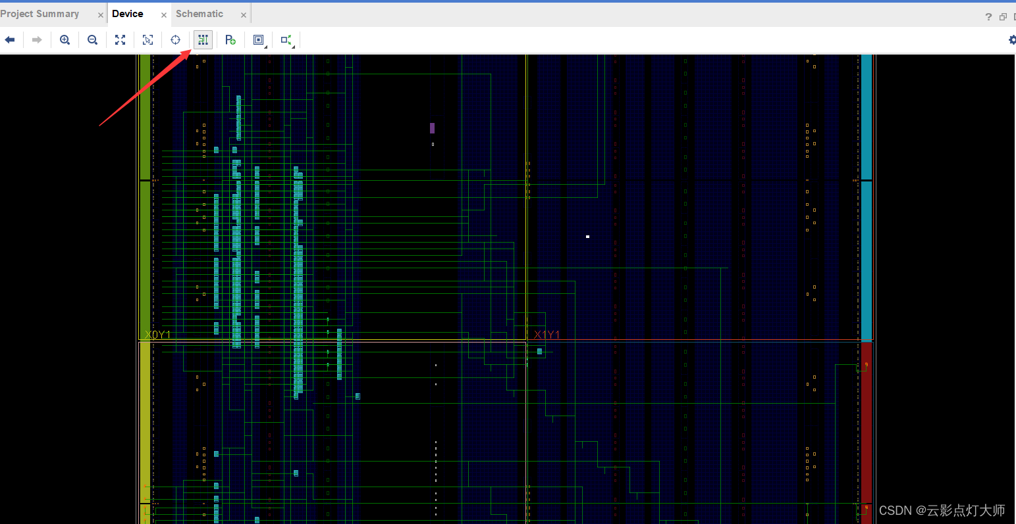1016x524 pixels.
Task: Close the Device tab
Action: [x=164, y=15]
